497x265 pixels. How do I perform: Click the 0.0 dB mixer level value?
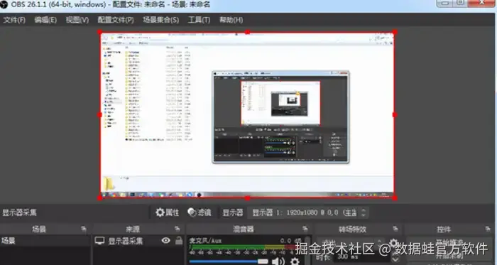coord(290,241)
